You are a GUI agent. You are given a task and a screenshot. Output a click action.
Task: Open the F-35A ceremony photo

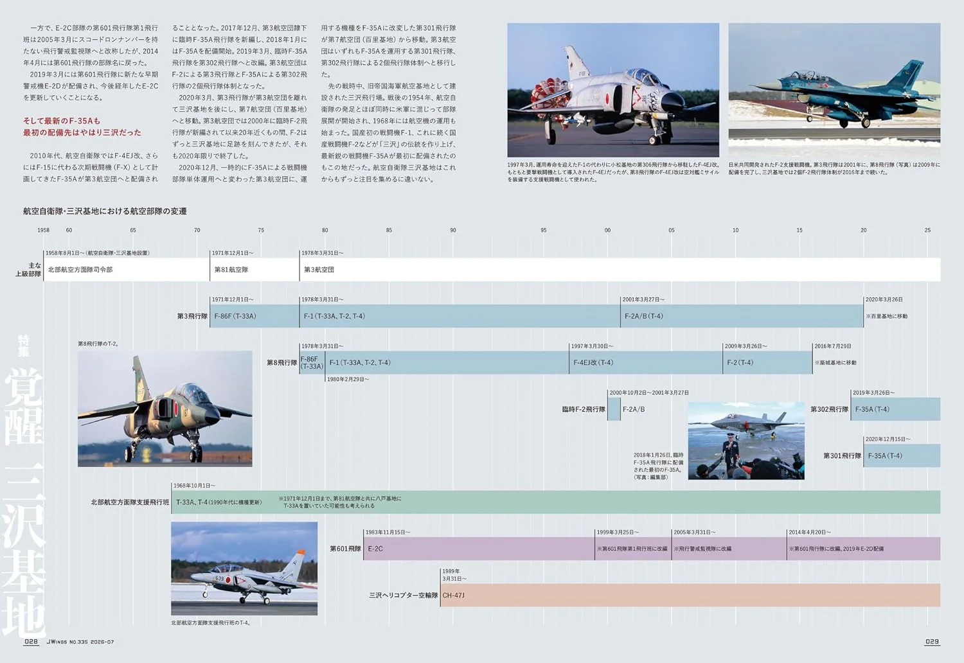click(746, 441)
